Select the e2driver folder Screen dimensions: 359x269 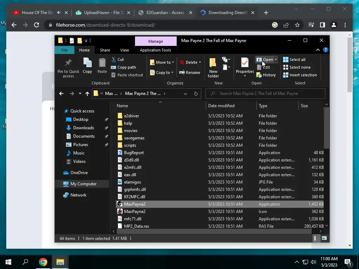[x=131, y=116]
